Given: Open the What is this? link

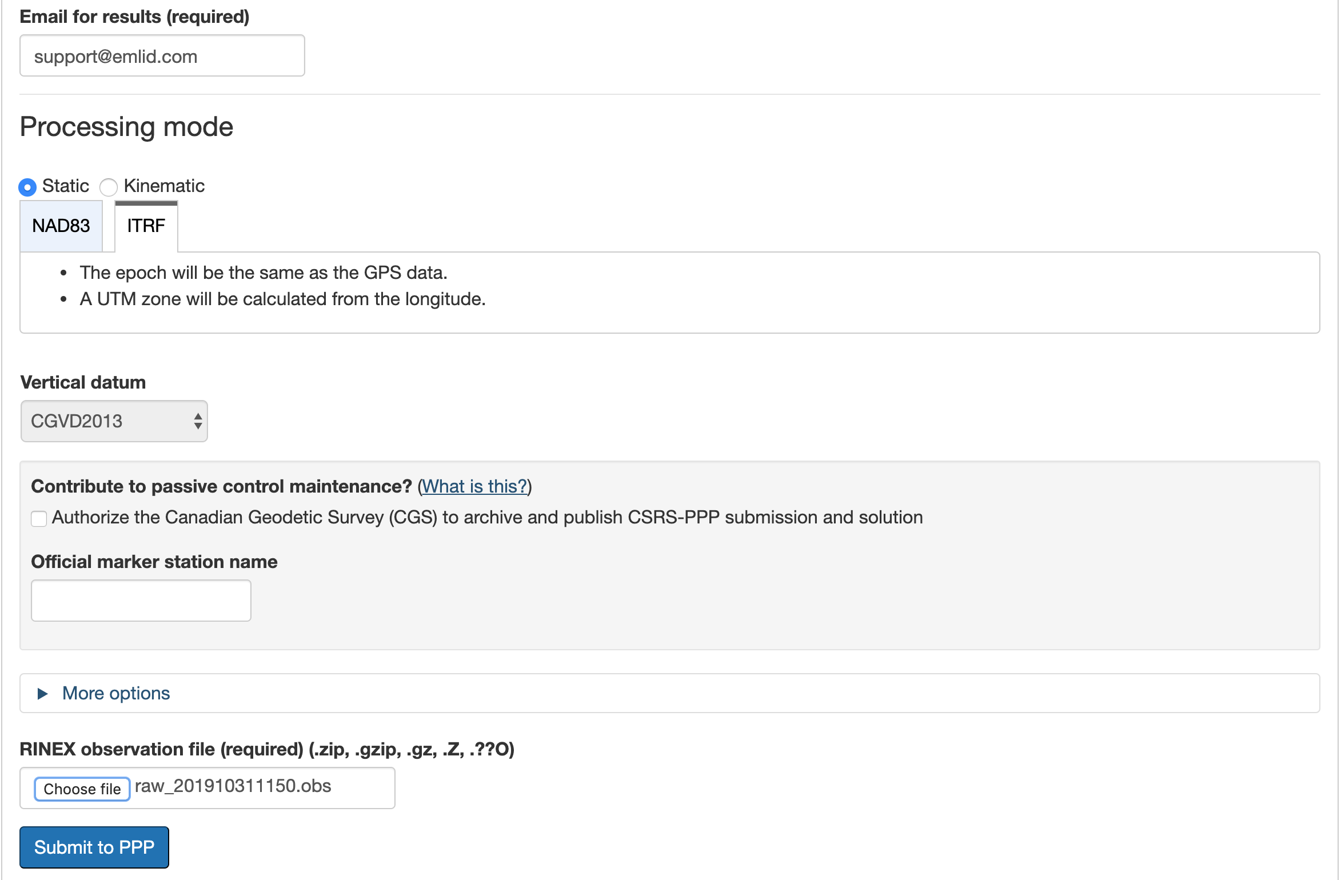Looking at the screenshot, I should (x=474, y=486).
